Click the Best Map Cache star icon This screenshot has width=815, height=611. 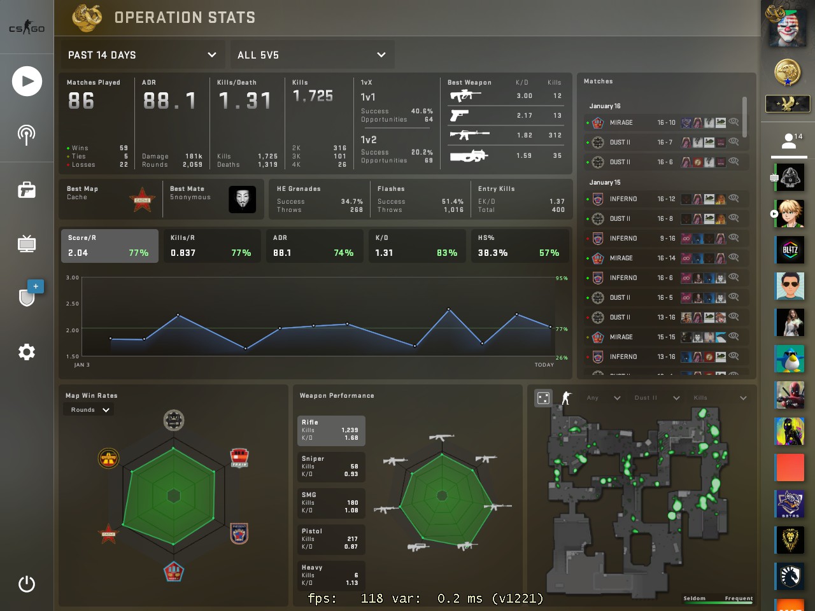(142, 199)
